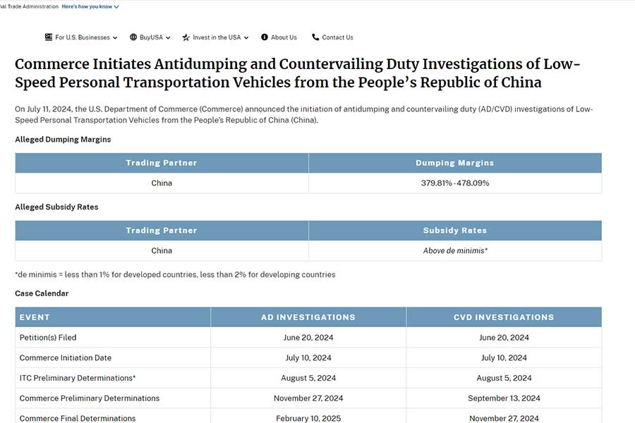Click the AD date 'February 10, 2025'
Image resolution: width=635 pixels, height=423 pixels.
308,419
